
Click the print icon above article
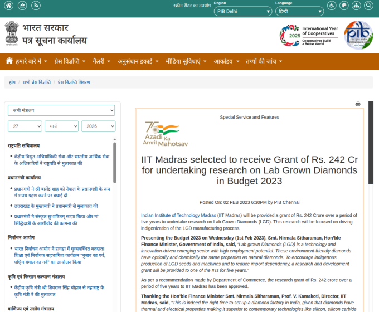click(358, 104)
